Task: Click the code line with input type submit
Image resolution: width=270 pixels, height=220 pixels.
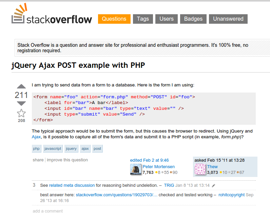Action: (95, 114)
